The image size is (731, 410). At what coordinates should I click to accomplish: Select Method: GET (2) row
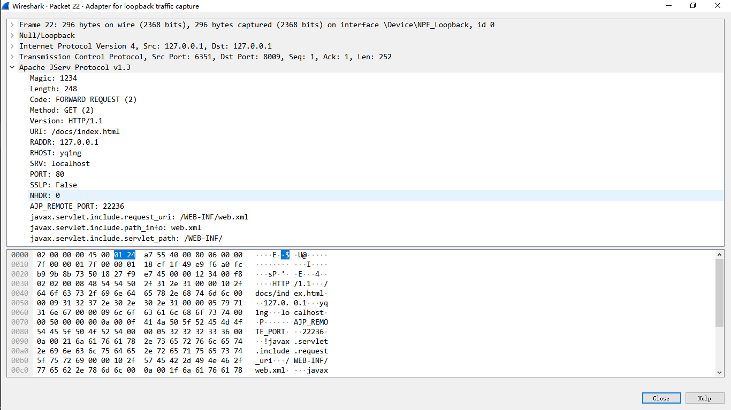coord(62,110)
